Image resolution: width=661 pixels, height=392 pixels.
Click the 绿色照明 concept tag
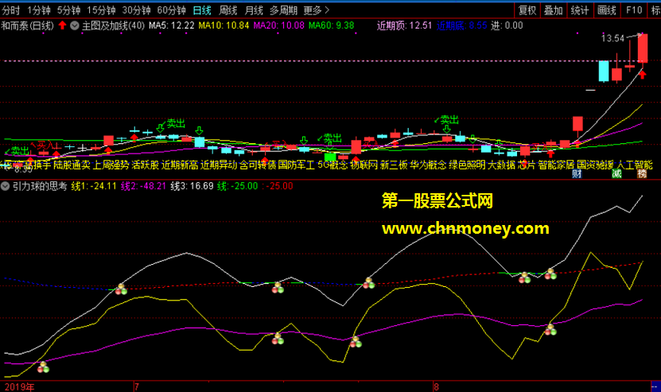[467, 165]
